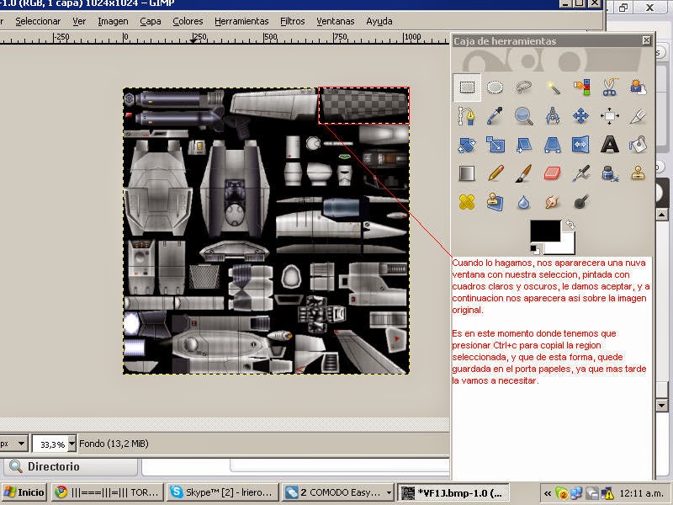Image resolution: width=673 pixels, height=505 pixels.
Task: Choose the Bucket Fill tool
Action: click(x=639, y=145)
